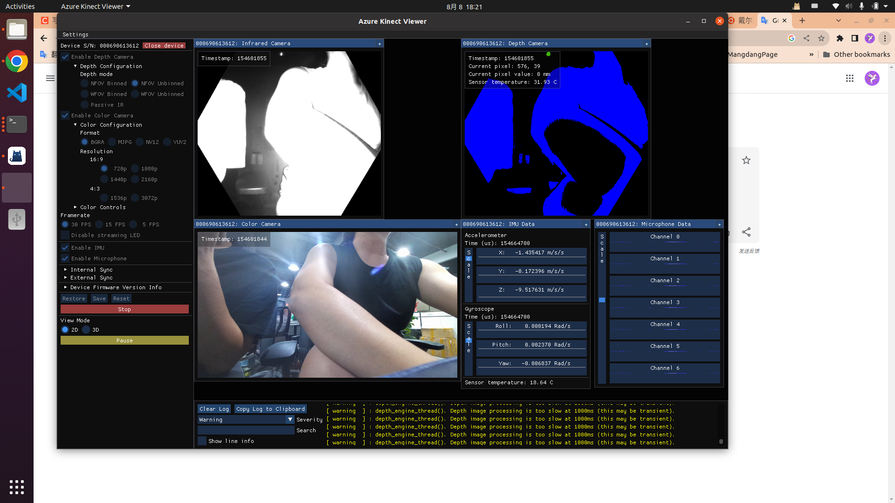Click the IMU Data panel expand icon
This screenshot has width=895, height=503.
(x=586, y=224)
